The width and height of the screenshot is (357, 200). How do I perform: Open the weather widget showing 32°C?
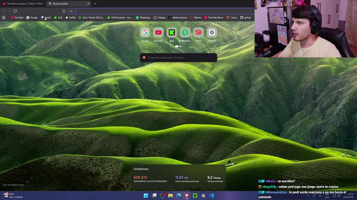[13, 196]
